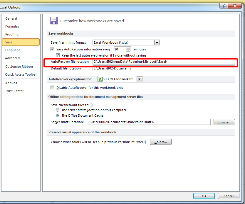The image size is (245, 204).
Task: Click info icon beside previous versions colors
Action: [146, 142]
